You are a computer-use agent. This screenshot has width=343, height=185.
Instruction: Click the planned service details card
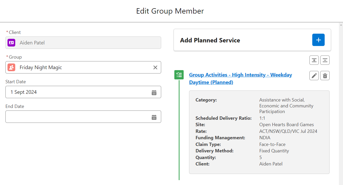coord(259,132)
